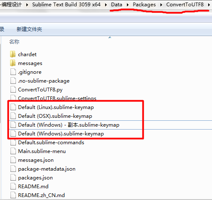Select Default (Windows) - 副本.sublime-keymap file icon
The height and width of the screenshot is (200, 212).
point(13,125)
